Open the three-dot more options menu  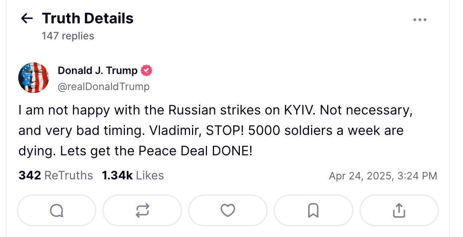tap(420, 20)
